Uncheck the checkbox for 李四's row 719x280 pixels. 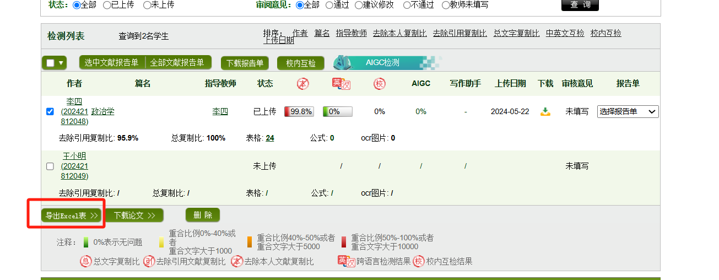pos(50,112)
